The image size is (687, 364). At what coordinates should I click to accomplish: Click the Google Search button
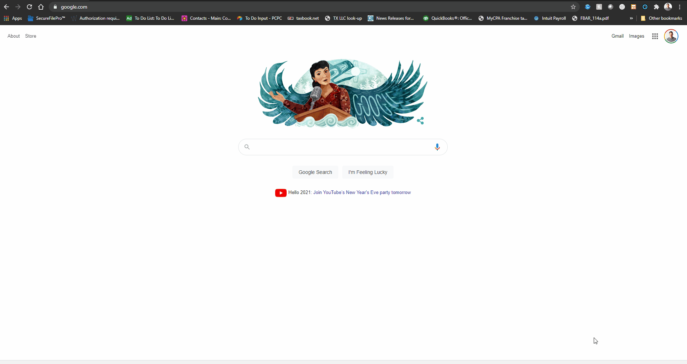pyautogui.click(x=315, y=172)
